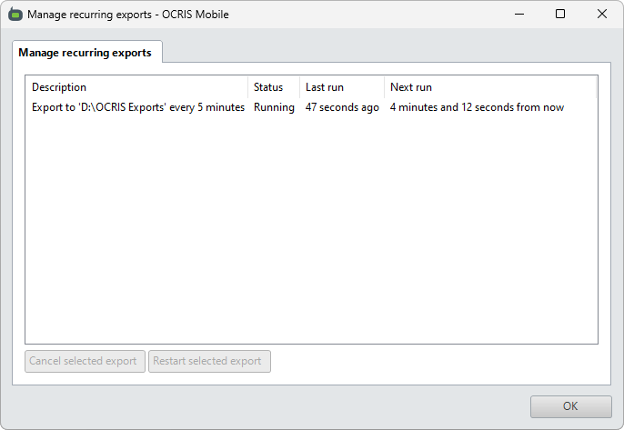
Task: Sort by the Status column header
Action: (274, 87)
